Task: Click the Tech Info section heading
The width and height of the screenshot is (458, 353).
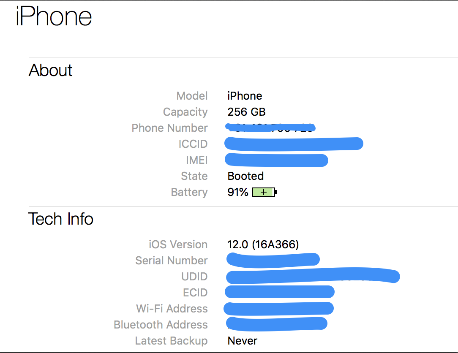Action: 61,219
